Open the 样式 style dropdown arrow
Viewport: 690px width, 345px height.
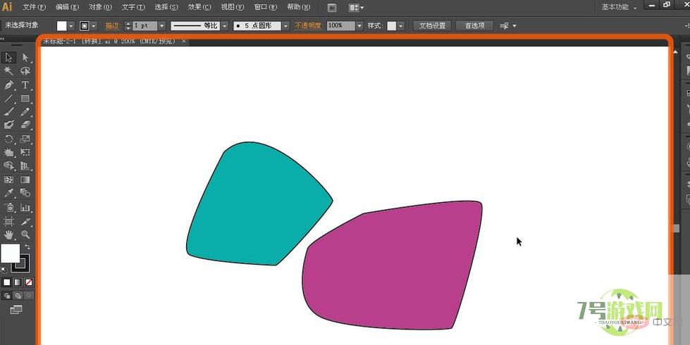401,26
